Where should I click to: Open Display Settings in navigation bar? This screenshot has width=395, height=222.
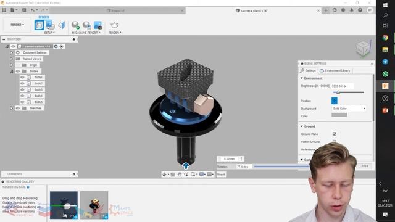click(202, 174)
